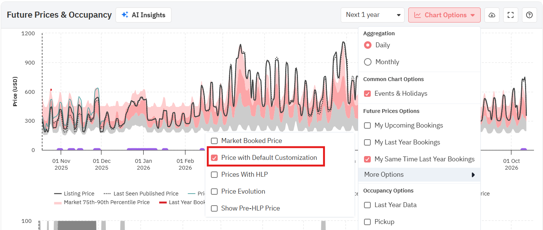The height and width of the screenshot is (230, 543).
Task: Check the Market Booked Price option
Action: pyautogui.click(x=214, y=141)
